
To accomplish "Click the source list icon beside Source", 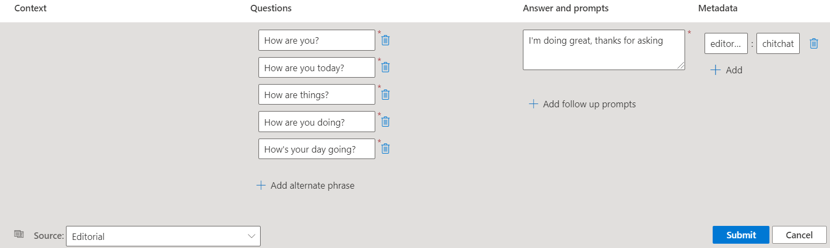I will (19, 234).
